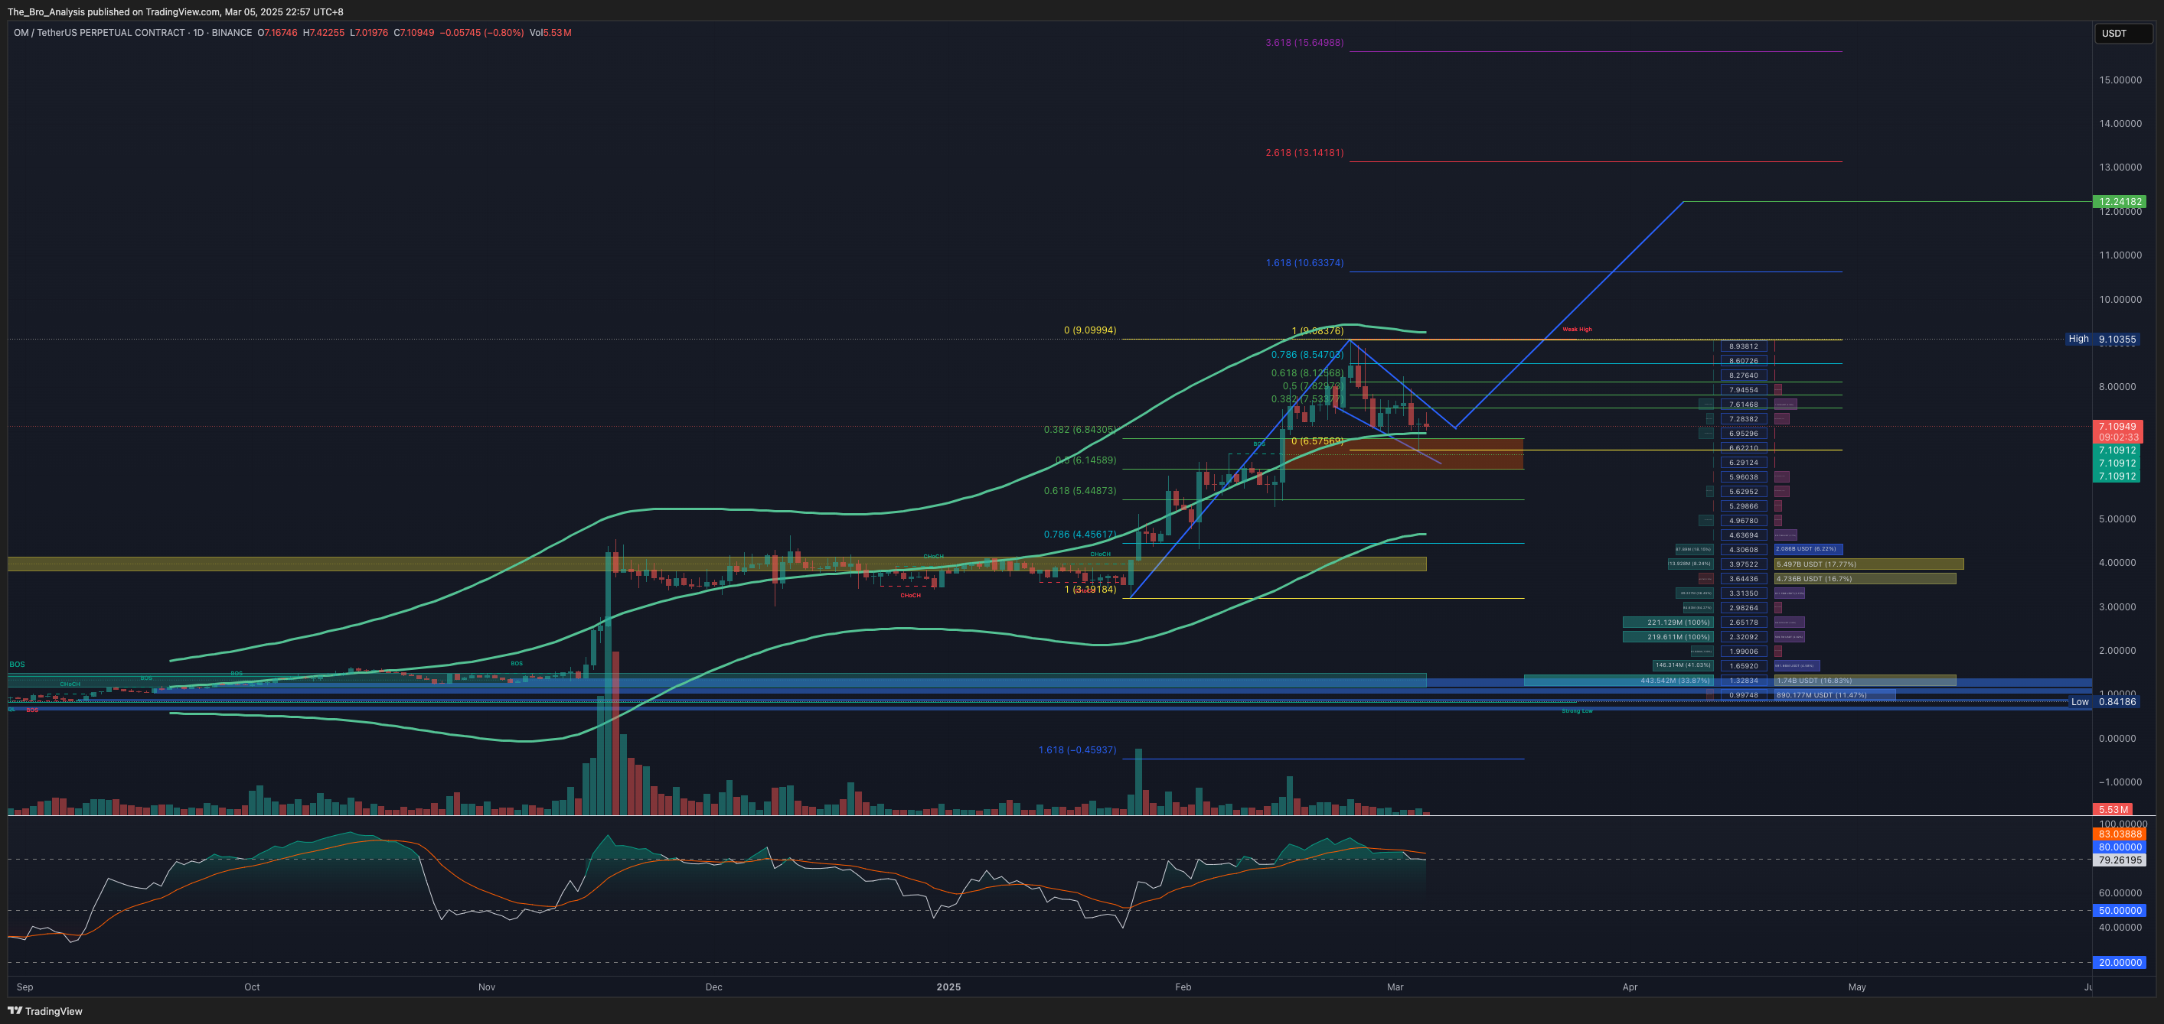2164x1024 pixels.
Task: Click the RSI lower level label 20.00000
Action: (2120, 963)
